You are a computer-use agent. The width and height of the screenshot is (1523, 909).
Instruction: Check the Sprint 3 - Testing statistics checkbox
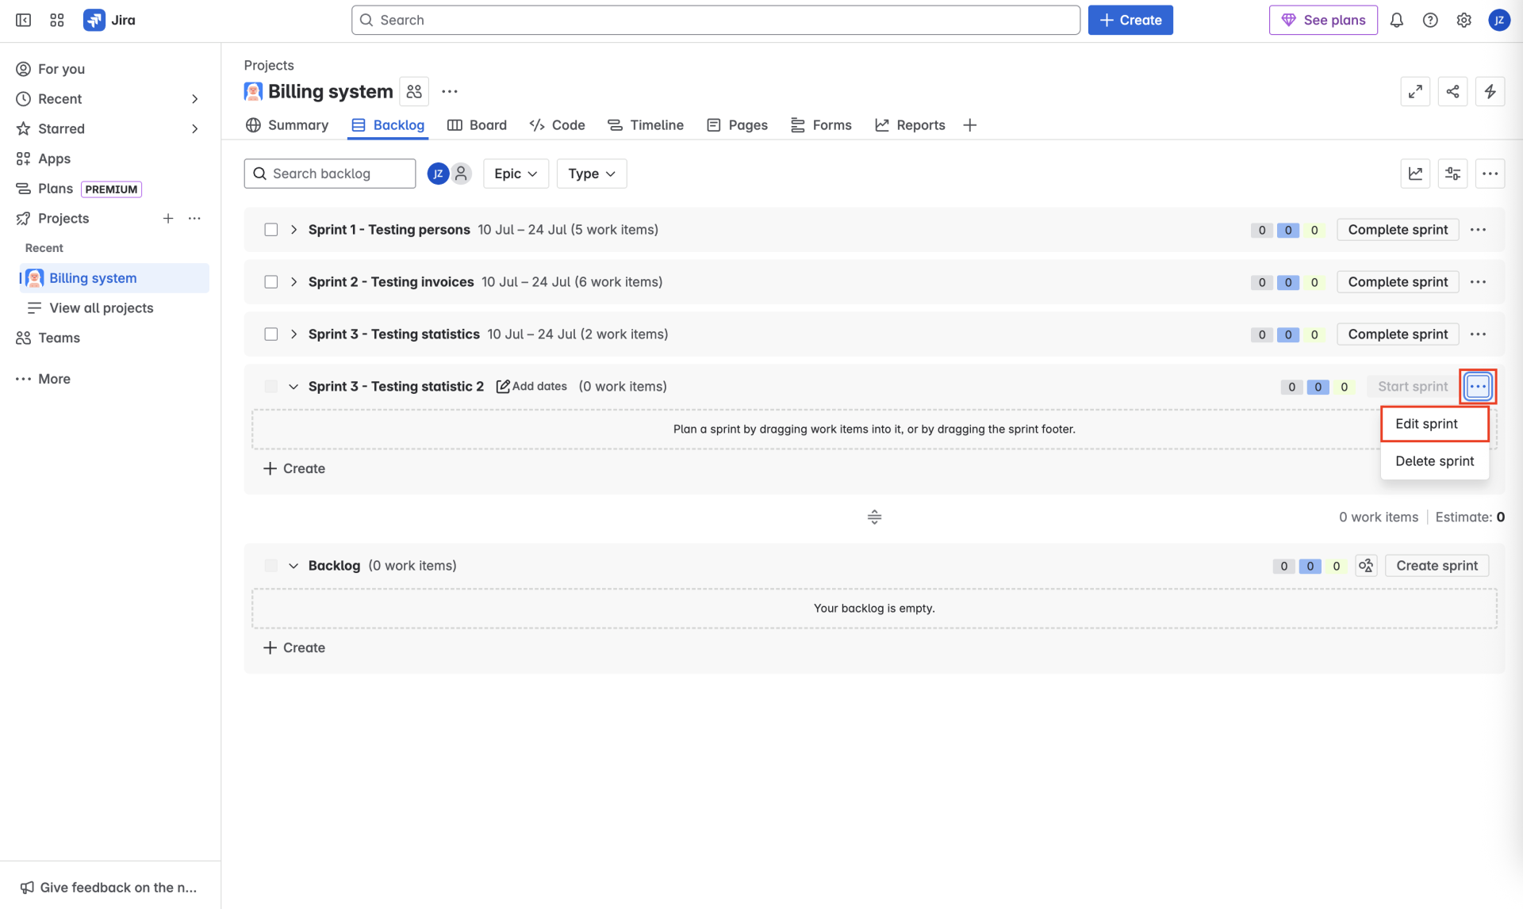point(271,334)
